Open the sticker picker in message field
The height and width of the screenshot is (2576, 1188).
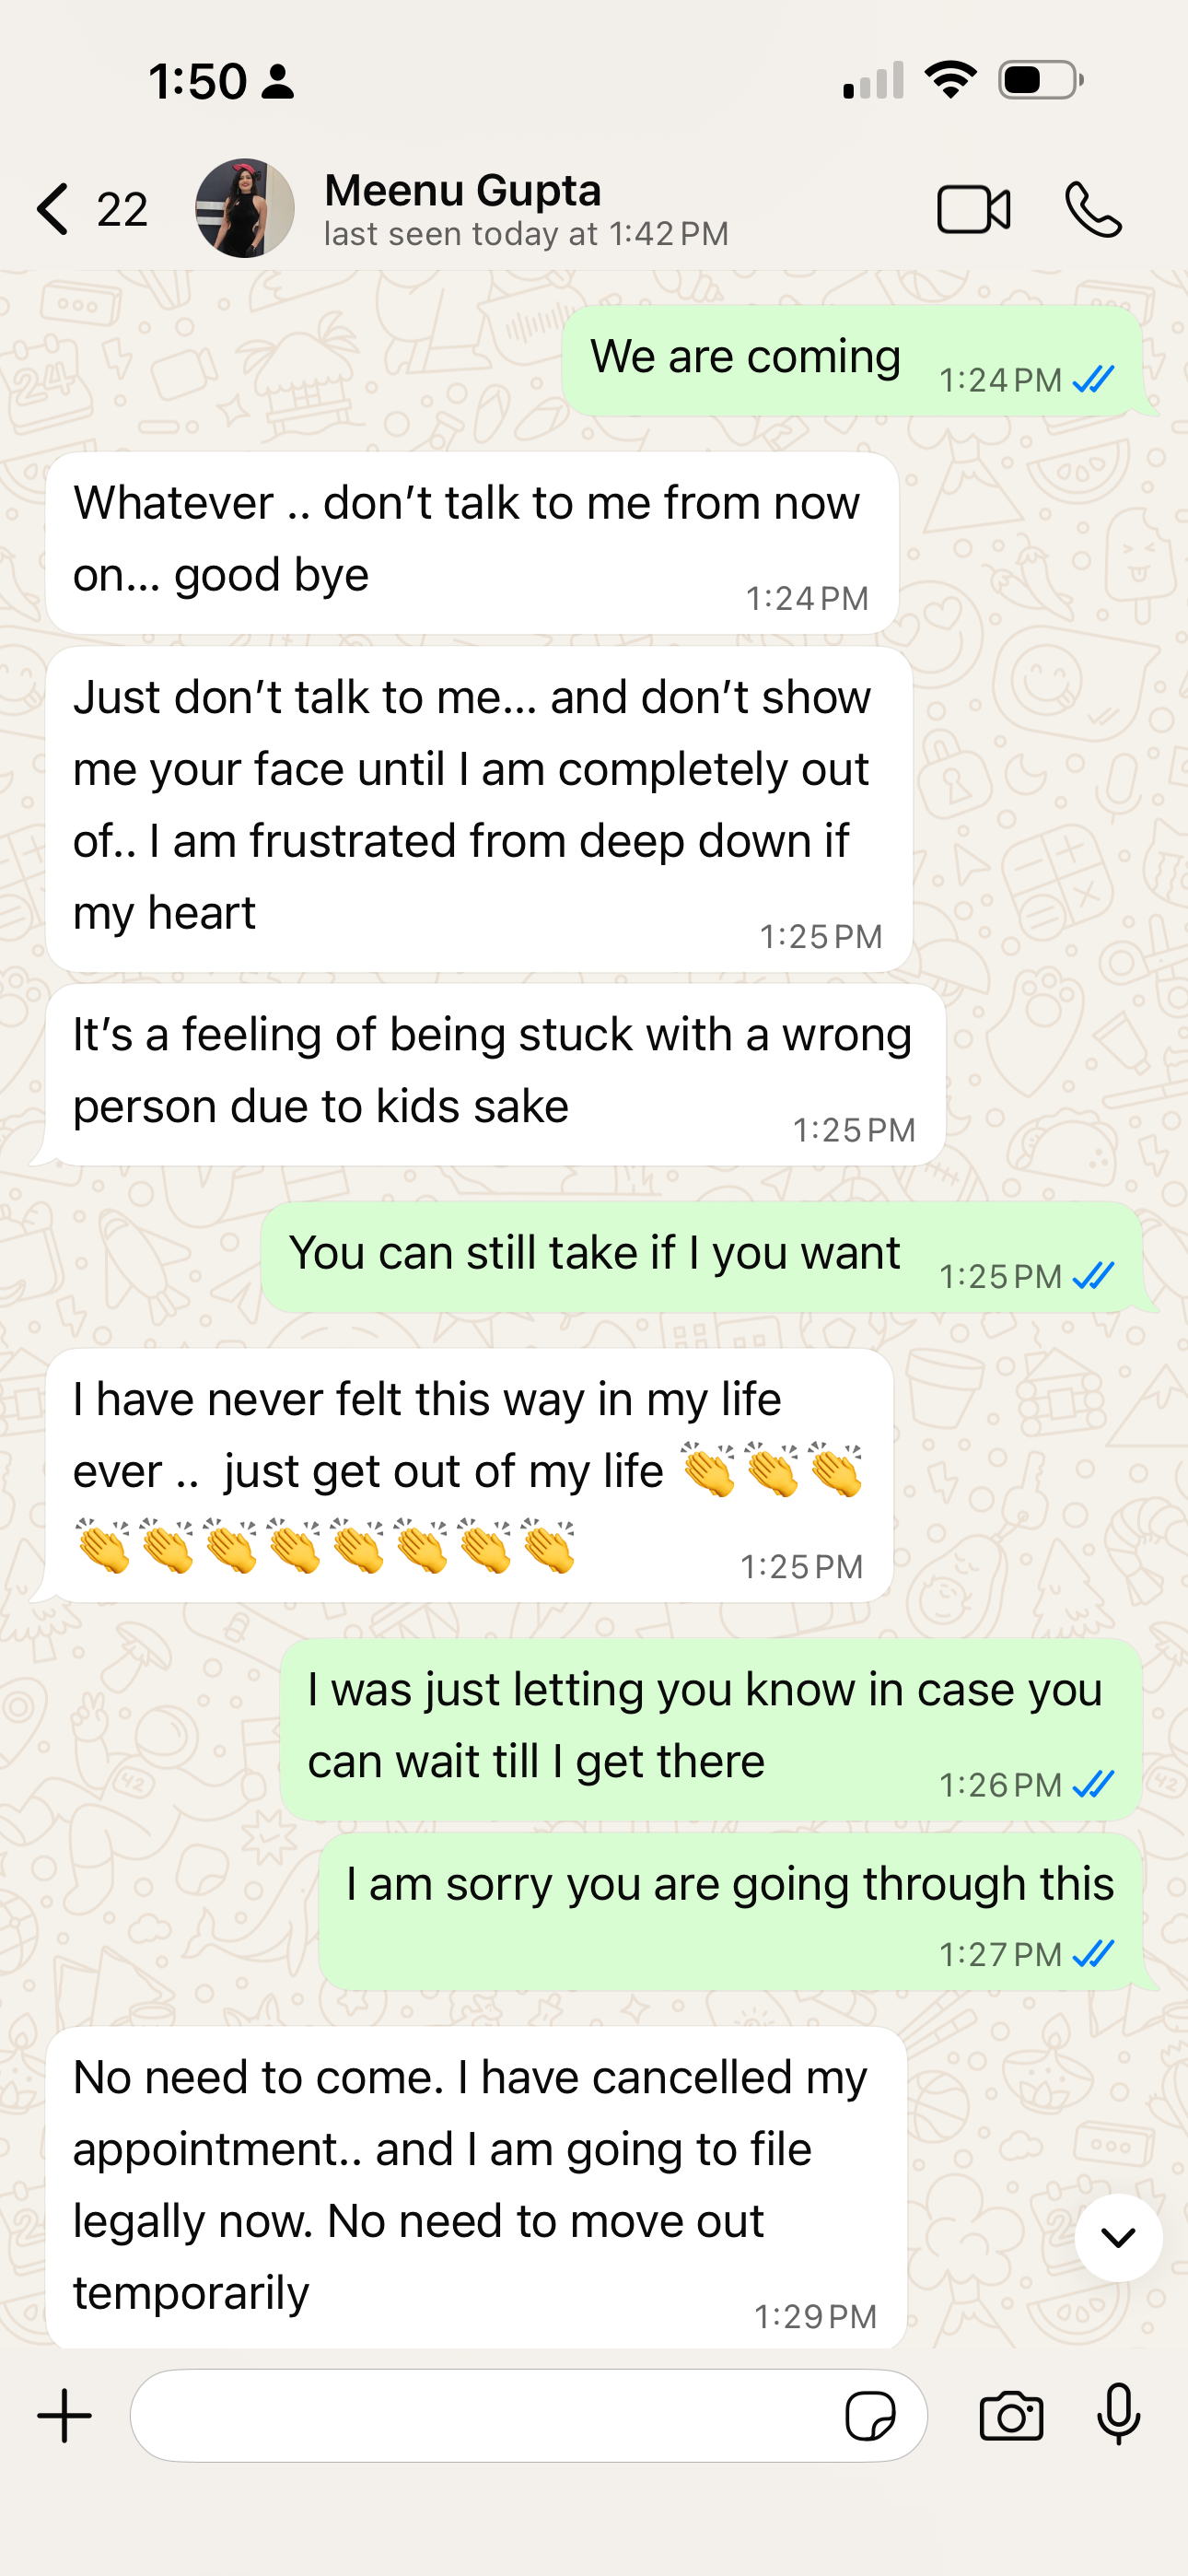point(870,2416)
